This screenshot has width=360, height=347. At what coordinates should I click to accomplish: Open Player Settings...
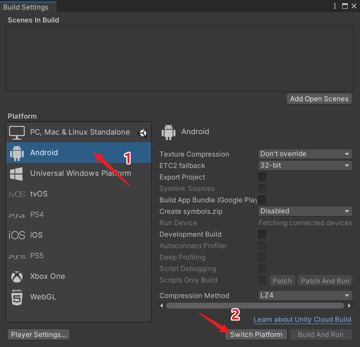tap(38, 335)
